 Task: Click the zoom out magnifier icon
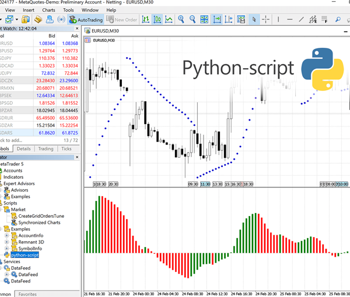[x=193, y=19]
